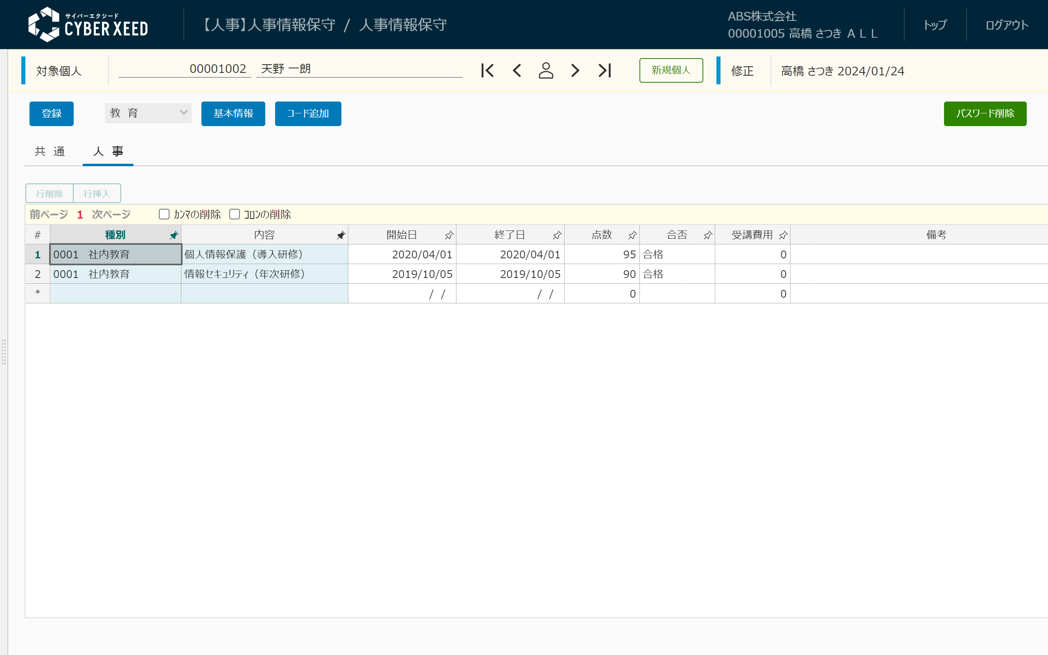Image resolution: width=1048 pixels, height=655 pixels.
Task: Go to 前ページ
Action: pyautogui.click(x=48, y=215)
